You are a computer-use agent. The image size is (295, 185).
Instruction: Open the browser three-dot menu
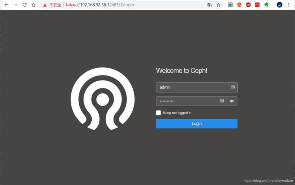[x=289, y=5]
